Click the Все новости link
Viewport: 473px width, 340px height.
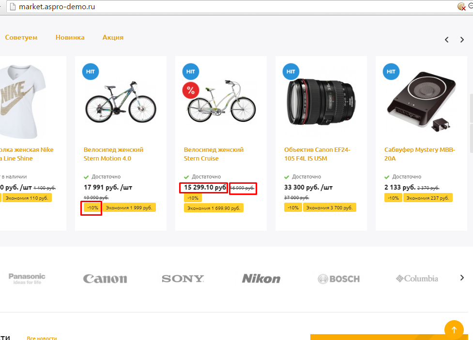[x=42, y=338]
